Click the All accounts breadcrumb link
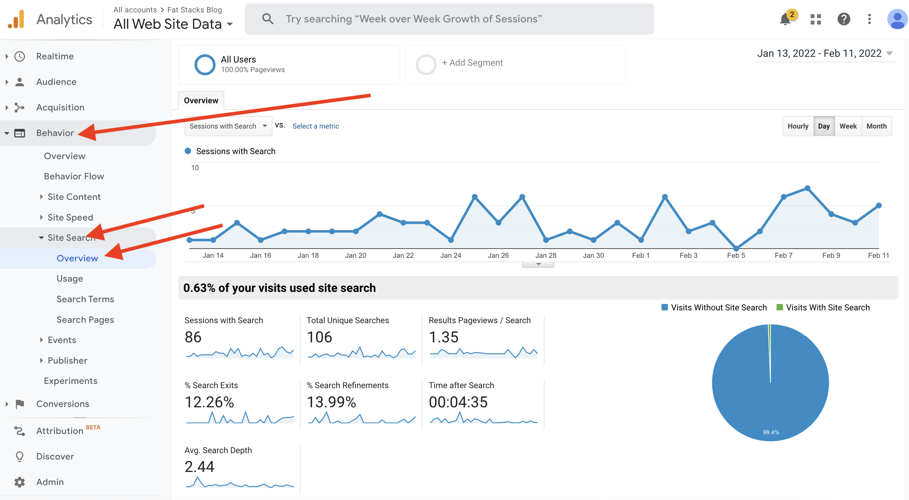The height and width of the screenshot is (500, 909). pos(135,10)
